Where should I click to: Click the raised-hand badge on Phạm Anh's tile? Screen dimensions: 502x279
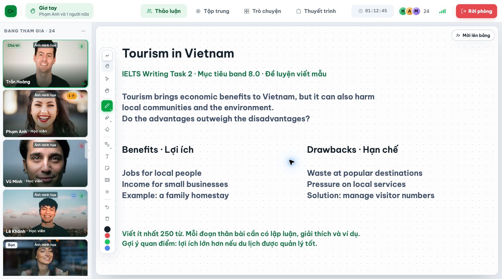[x=71, y=96]
